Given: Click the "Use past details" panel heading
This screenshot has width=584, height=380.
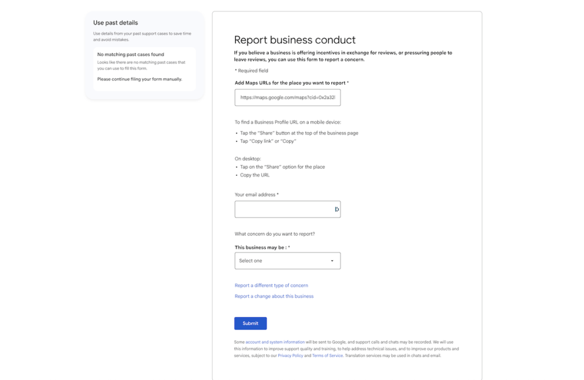Looking at the screenshot, I should (x=115, y=22).
